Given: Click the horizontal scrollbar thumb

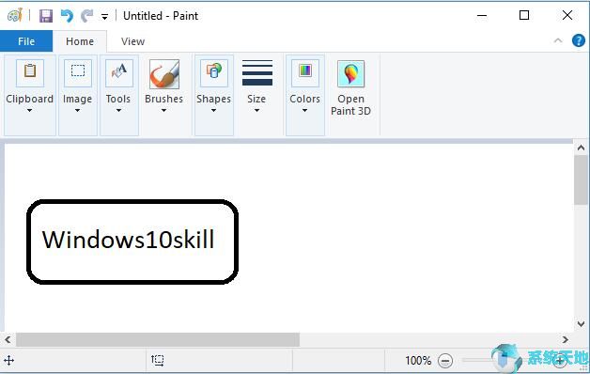Looking at the screenshot, I should click(158, 340).
